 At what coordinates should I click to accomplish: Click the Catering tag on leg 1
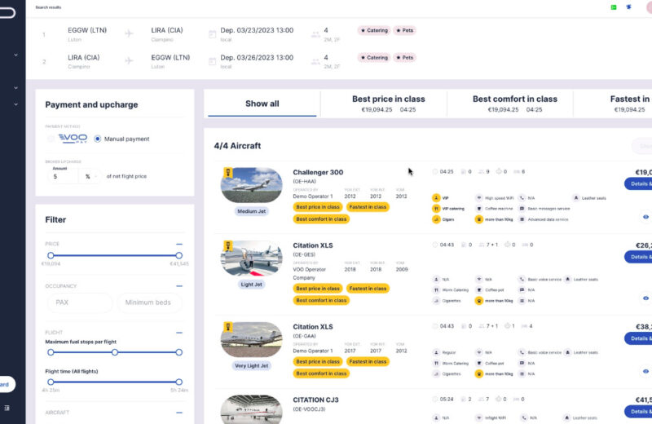(x=374, y=30)
